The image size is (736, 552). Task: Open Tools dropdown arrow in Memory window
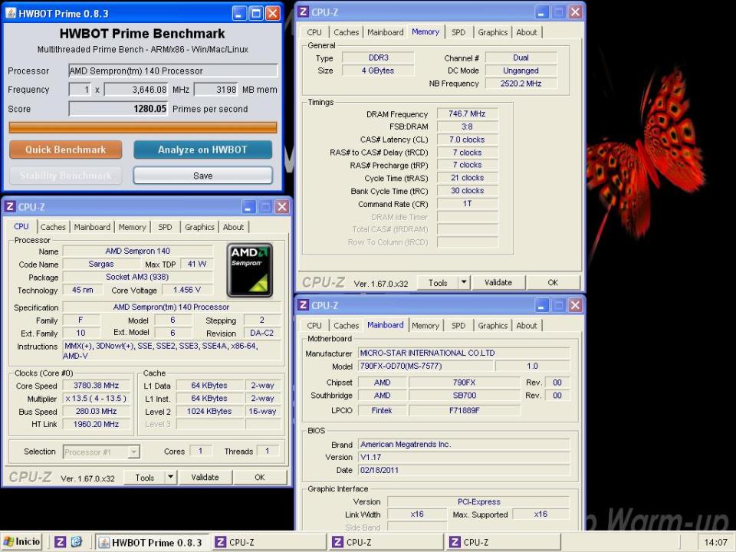pos(464,283)
